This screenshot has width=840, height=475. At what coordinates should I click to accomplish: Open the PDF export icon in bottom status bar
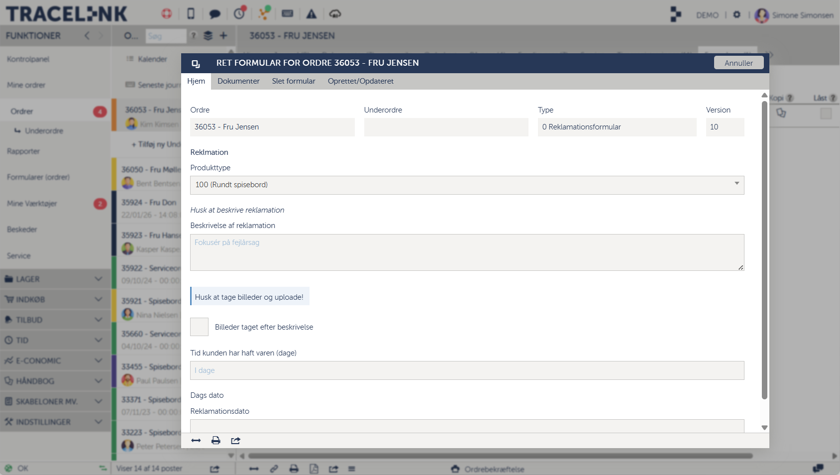(x=315, y=469)
